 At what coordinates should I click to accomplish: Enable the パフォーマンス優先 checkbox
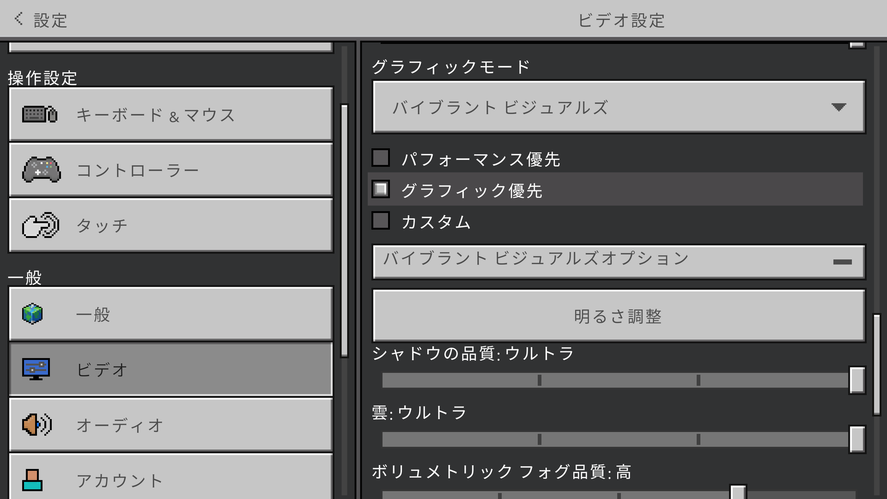pos(381,158)
